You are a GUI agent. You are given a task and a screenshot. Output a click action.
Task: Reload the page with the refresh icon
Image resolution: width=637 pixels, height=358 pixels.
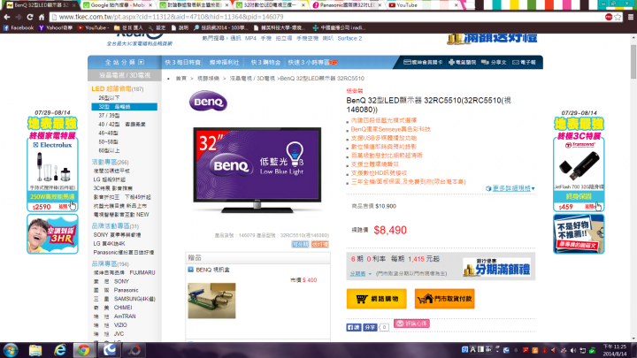click(30, 17)
